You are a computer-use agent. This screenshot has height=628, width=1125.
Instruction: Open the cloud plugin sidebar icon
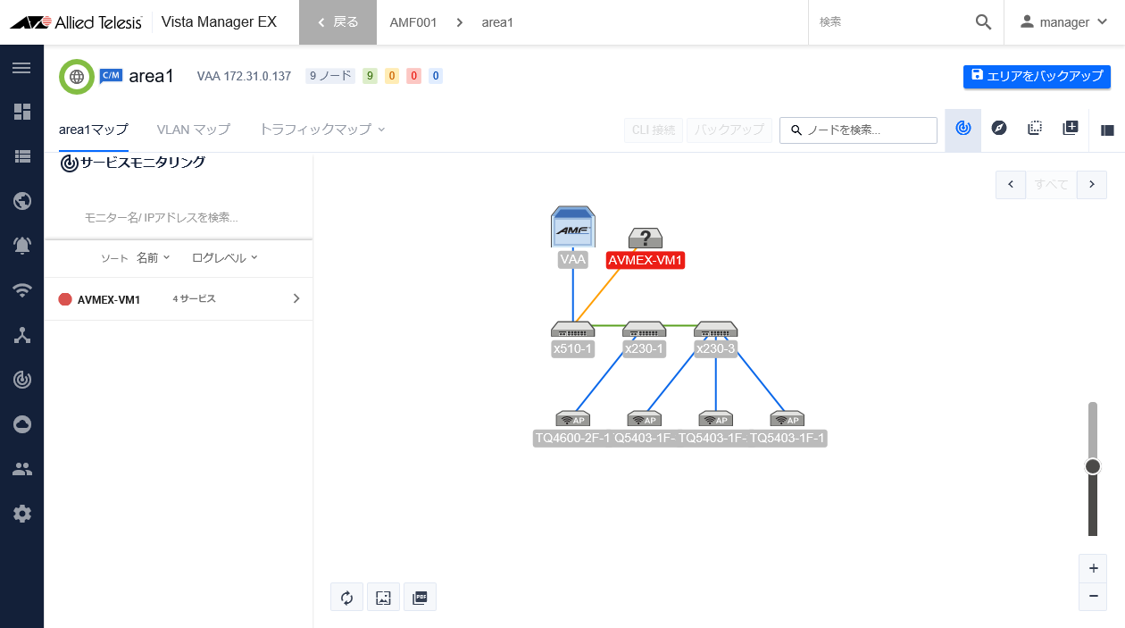(x=22, y=424)
